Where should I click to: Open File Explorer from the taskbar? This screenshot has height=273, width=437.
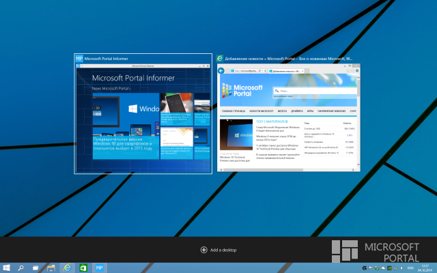51,268
